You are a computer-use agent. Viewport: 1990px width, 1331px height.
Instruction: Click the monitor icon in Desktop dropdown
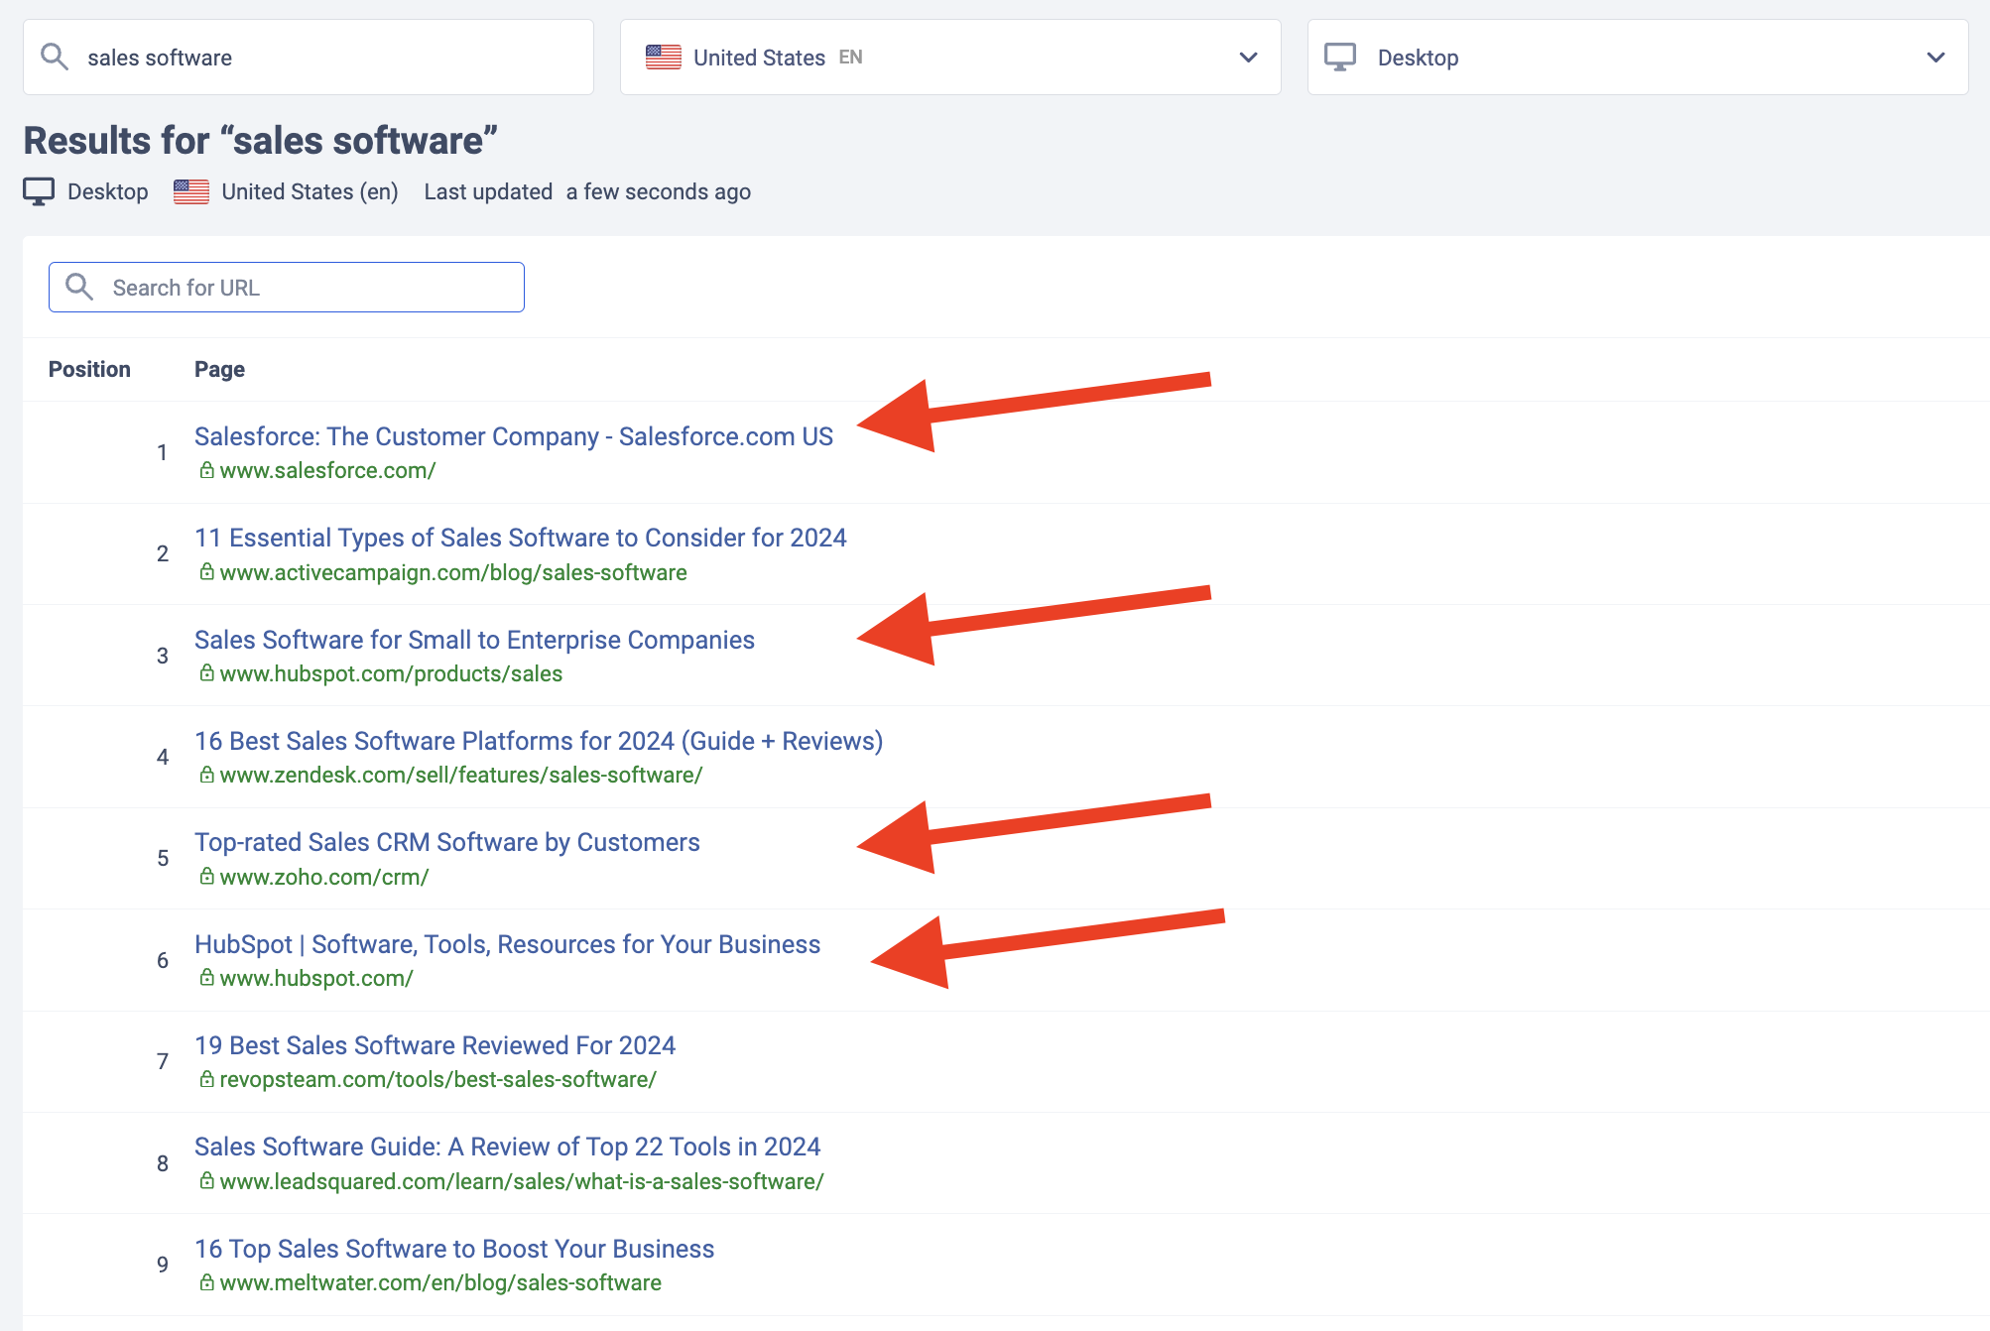click(x=1339, y=58)
